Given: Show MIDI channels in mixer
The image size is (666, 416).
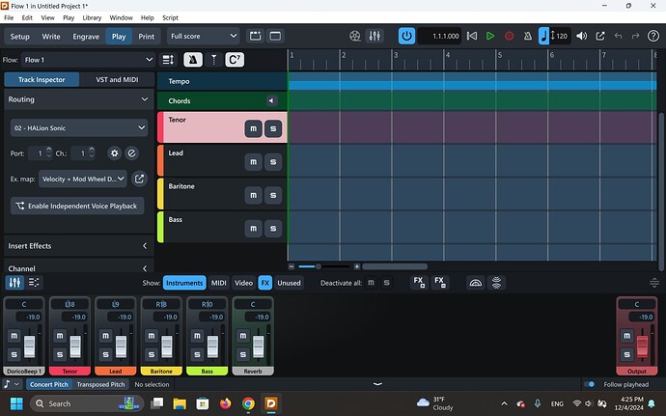Looking at the screenshot, I should (219, 283).
